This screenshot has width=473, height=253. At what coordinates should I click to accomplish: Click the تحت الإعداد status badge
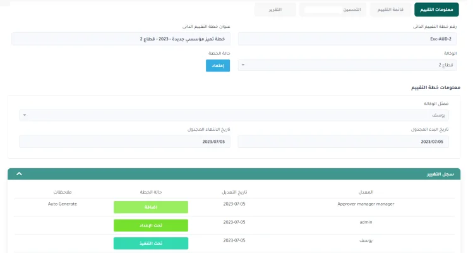point(151,225)
